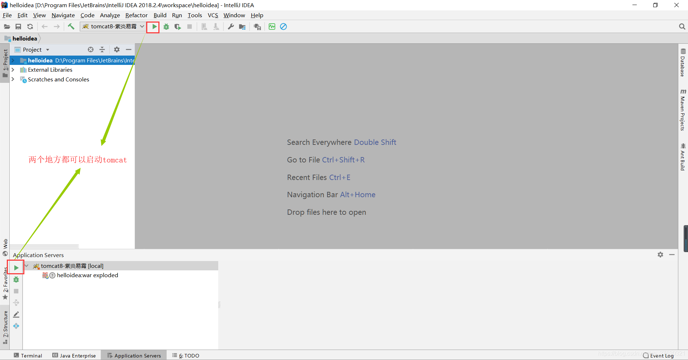
Task: Edit server configuration with pencil icon
Action: click(x=16, y=314)
